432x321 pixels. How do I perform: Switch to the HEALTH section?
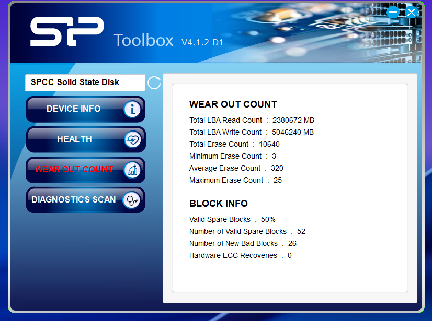click(74, 139)
